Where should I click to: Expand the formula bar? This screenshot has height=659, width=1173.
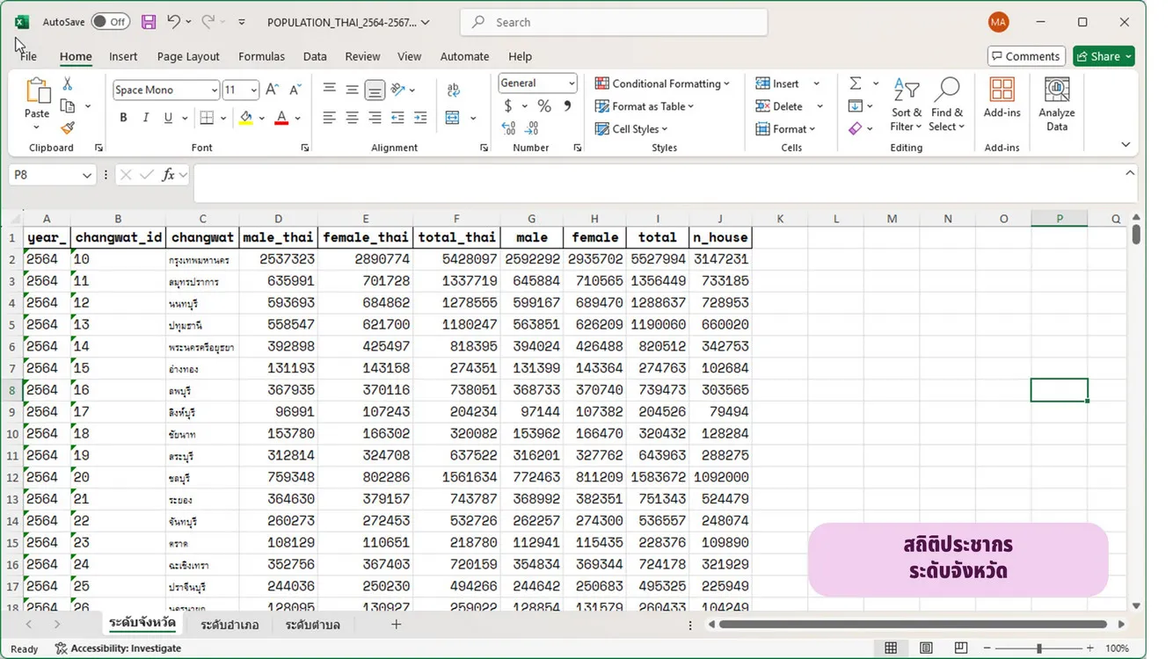click(x=1130, y=173)
